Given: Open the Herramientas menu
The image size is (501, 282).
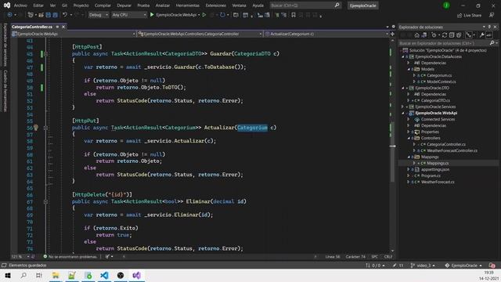Looking at the screenshot, I should point(188,5).
